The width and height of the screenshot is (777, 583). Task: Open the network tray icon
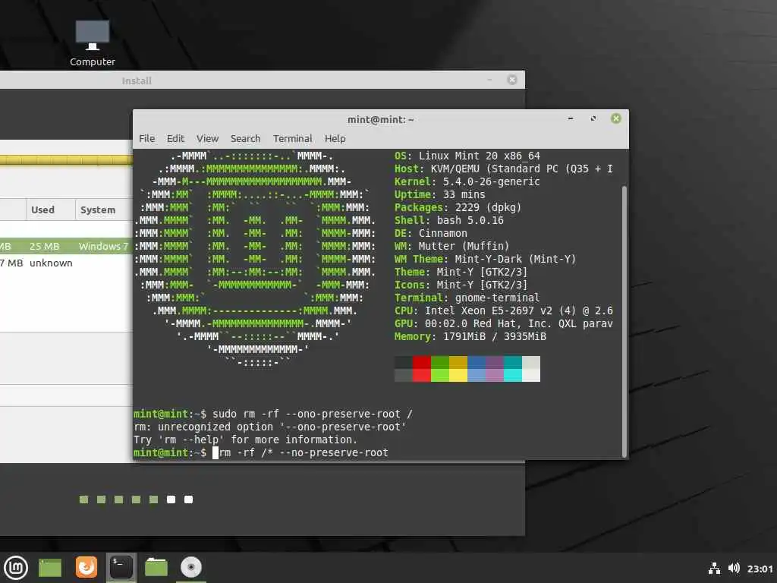coord(714,569)
